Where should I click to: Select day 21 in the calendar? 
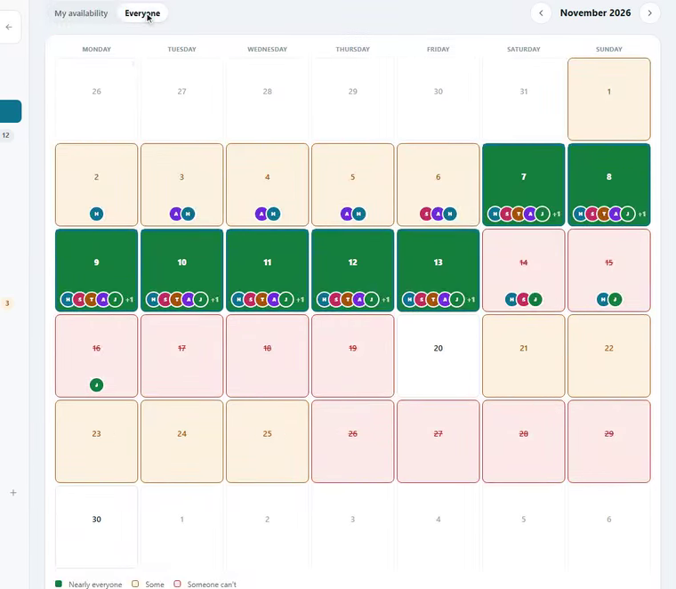[x=523, y=356]
